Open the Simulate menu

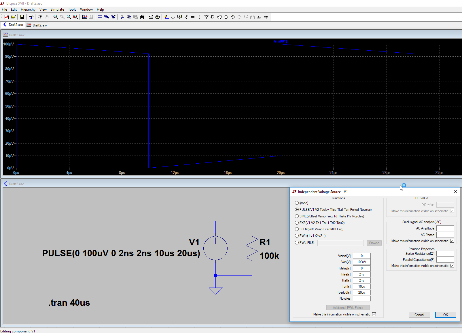(x=57, y=9)
